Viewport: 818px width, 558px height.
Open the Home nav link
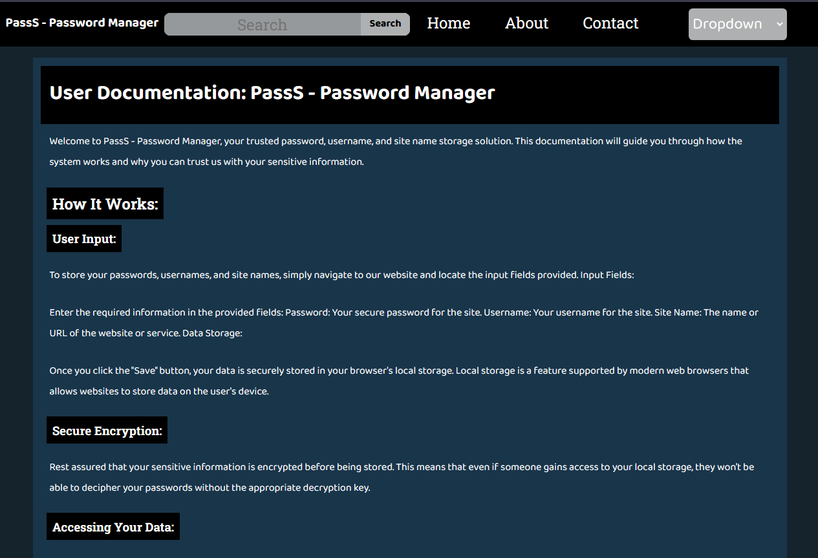click(449, 23)
